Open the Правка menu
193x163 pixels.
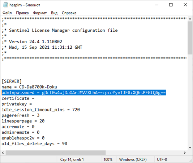coord(22,13)
